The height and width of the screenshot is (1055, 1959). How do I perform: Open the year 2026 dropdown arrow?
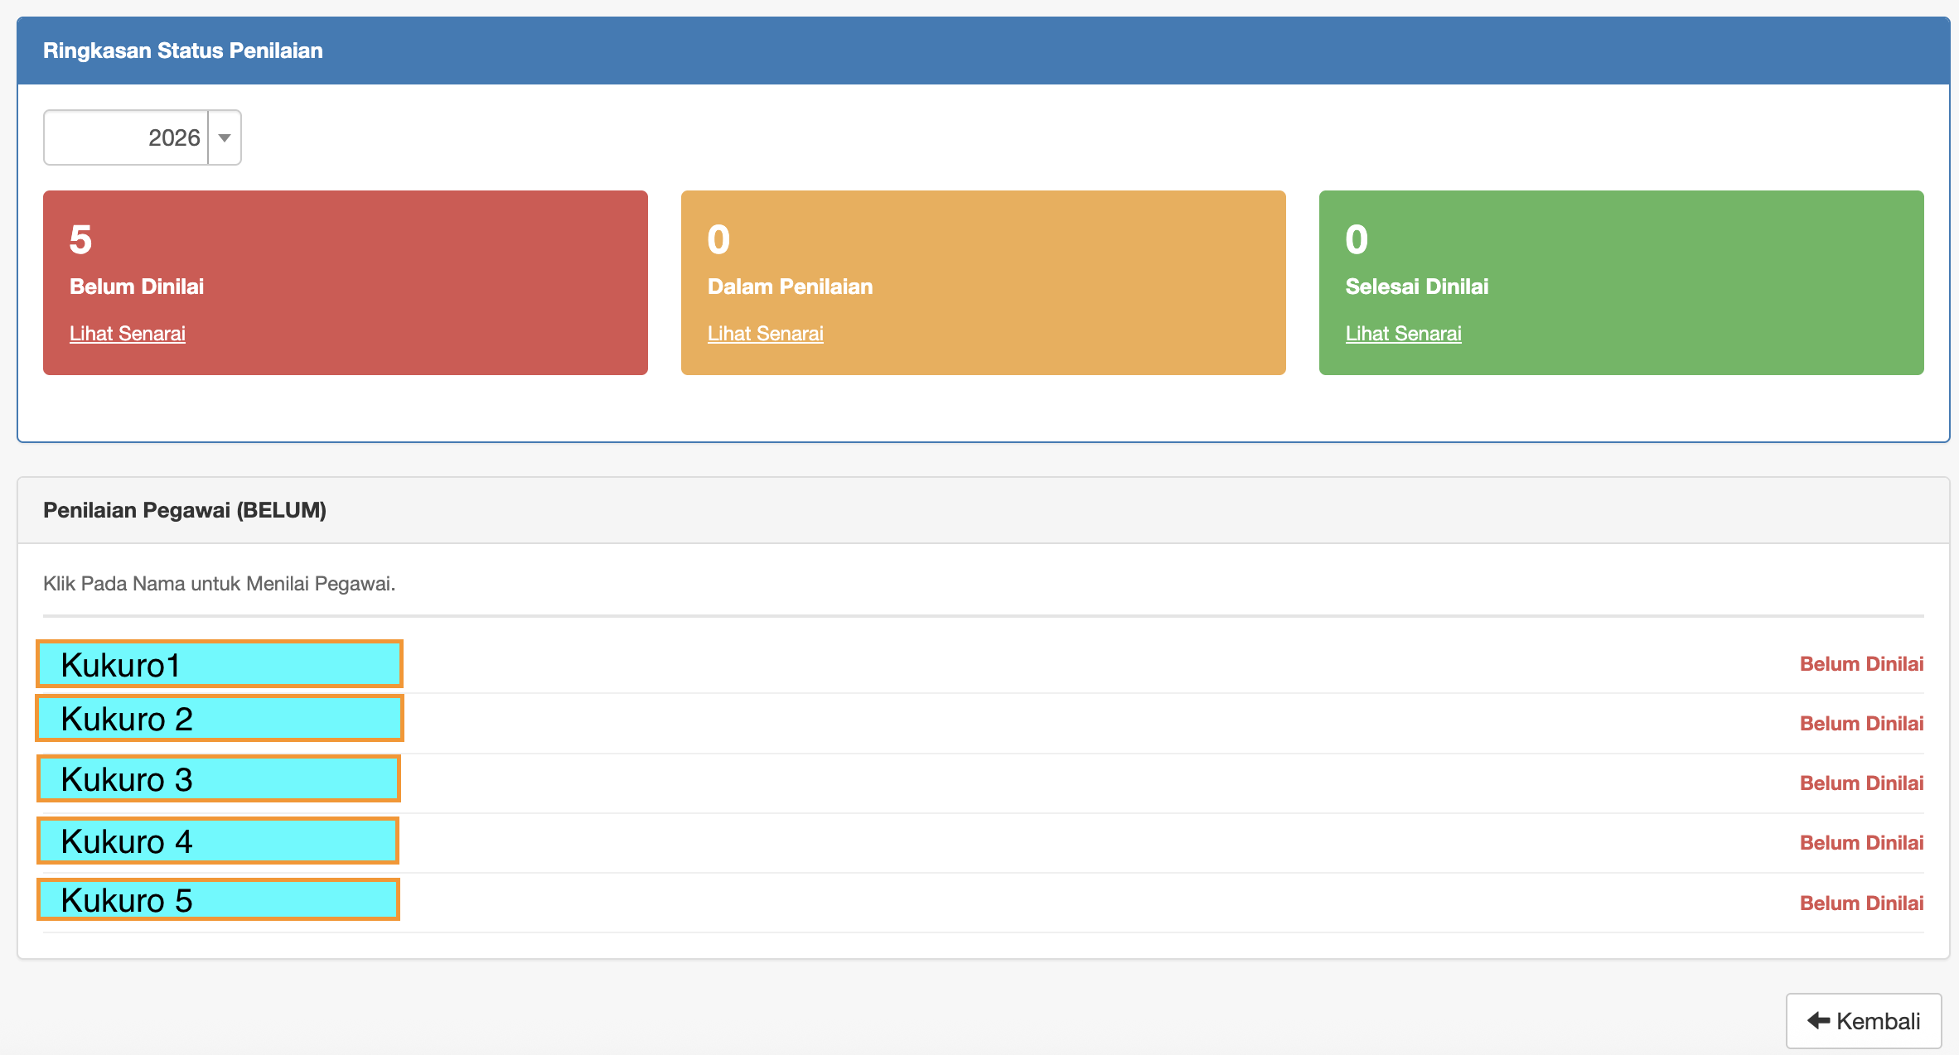pyautogui.click(x=225, y=137)
